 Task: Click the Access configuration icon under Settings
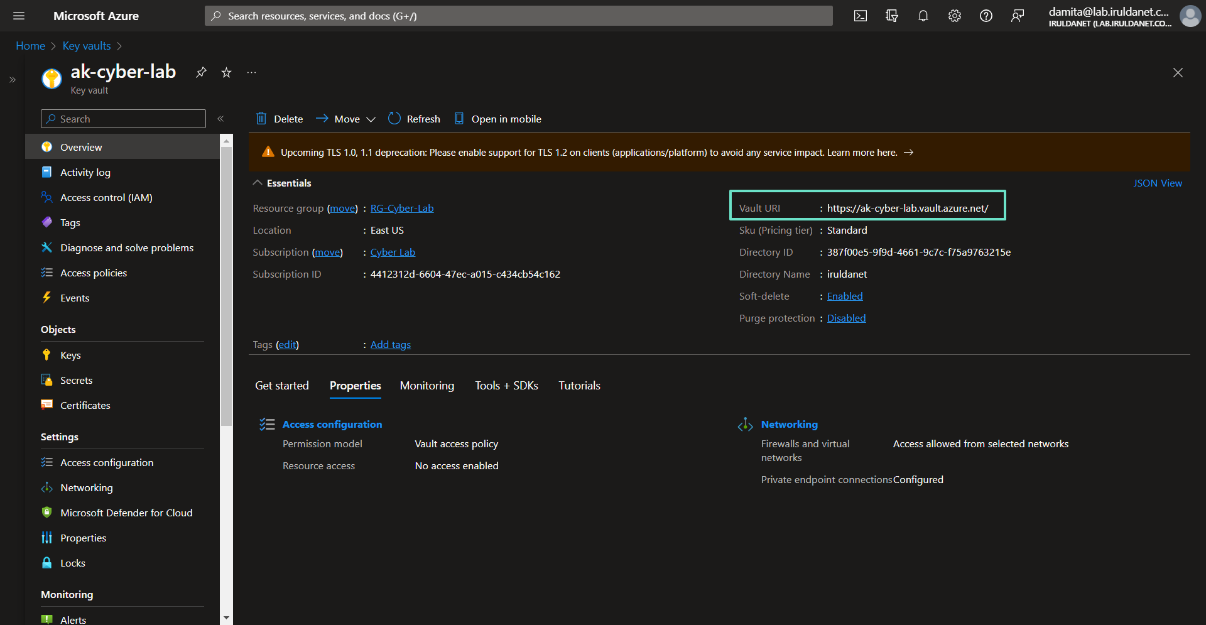(x=46, y=462)
